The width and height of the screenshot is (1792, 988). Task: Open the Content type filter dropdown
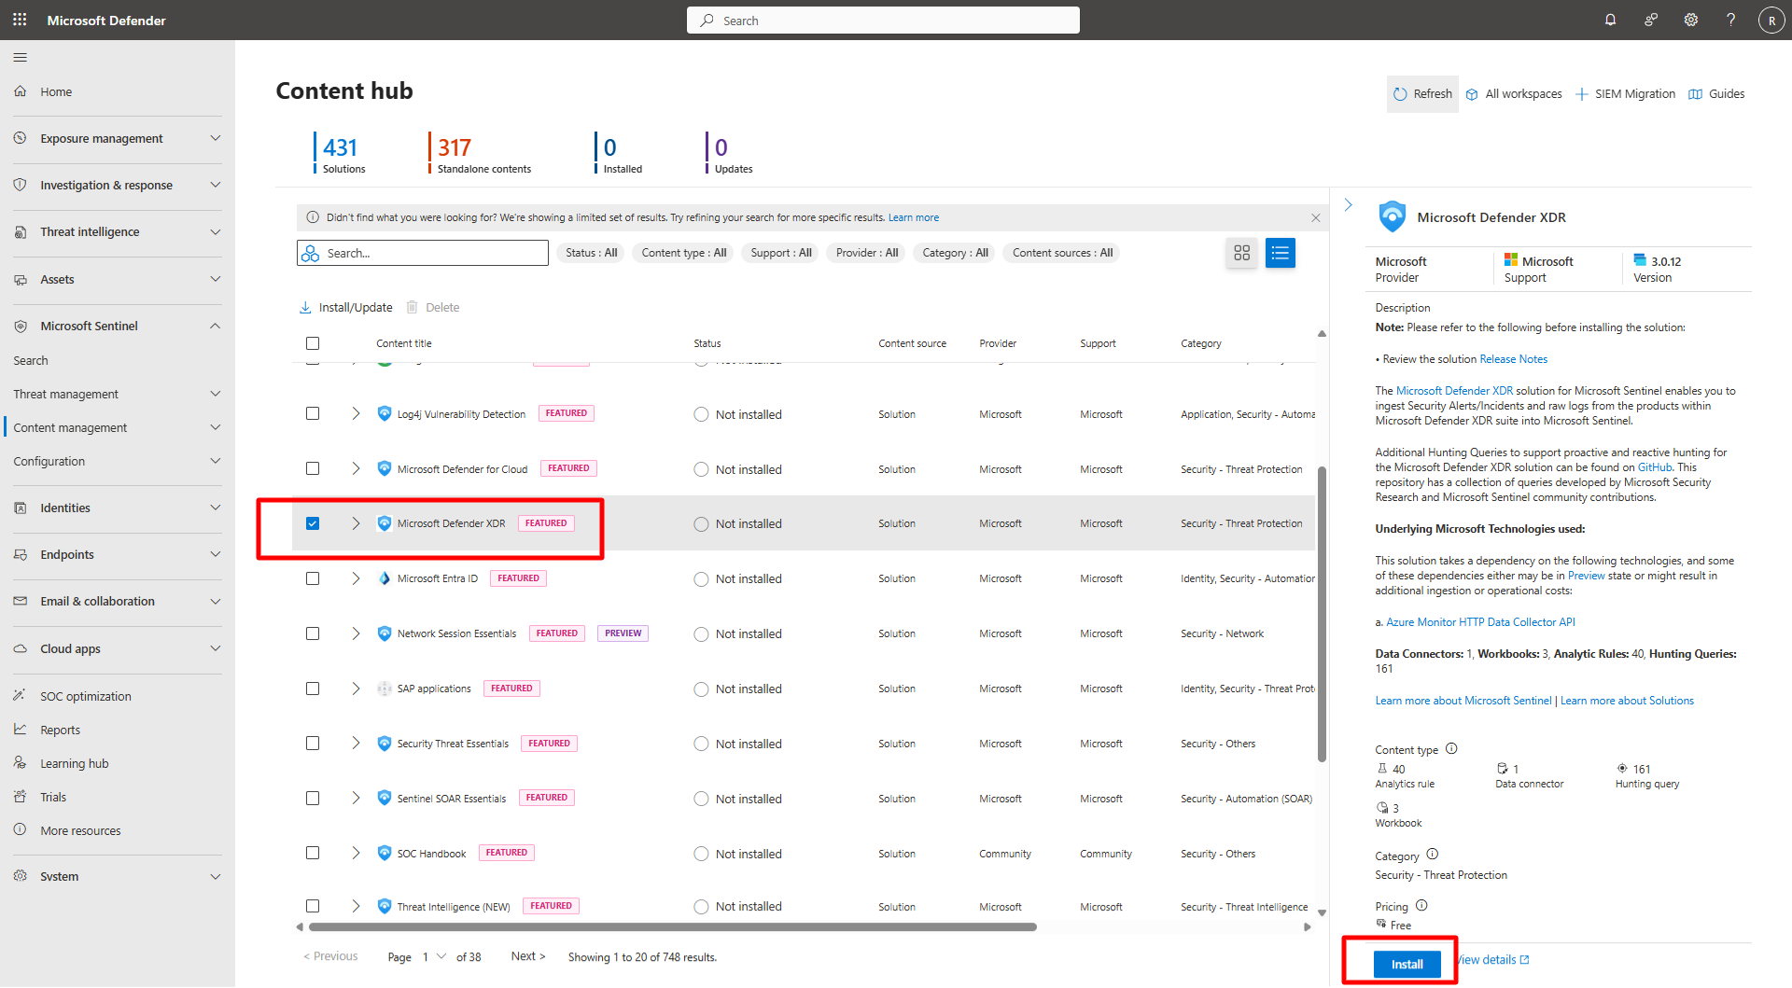tap(684, 253)
